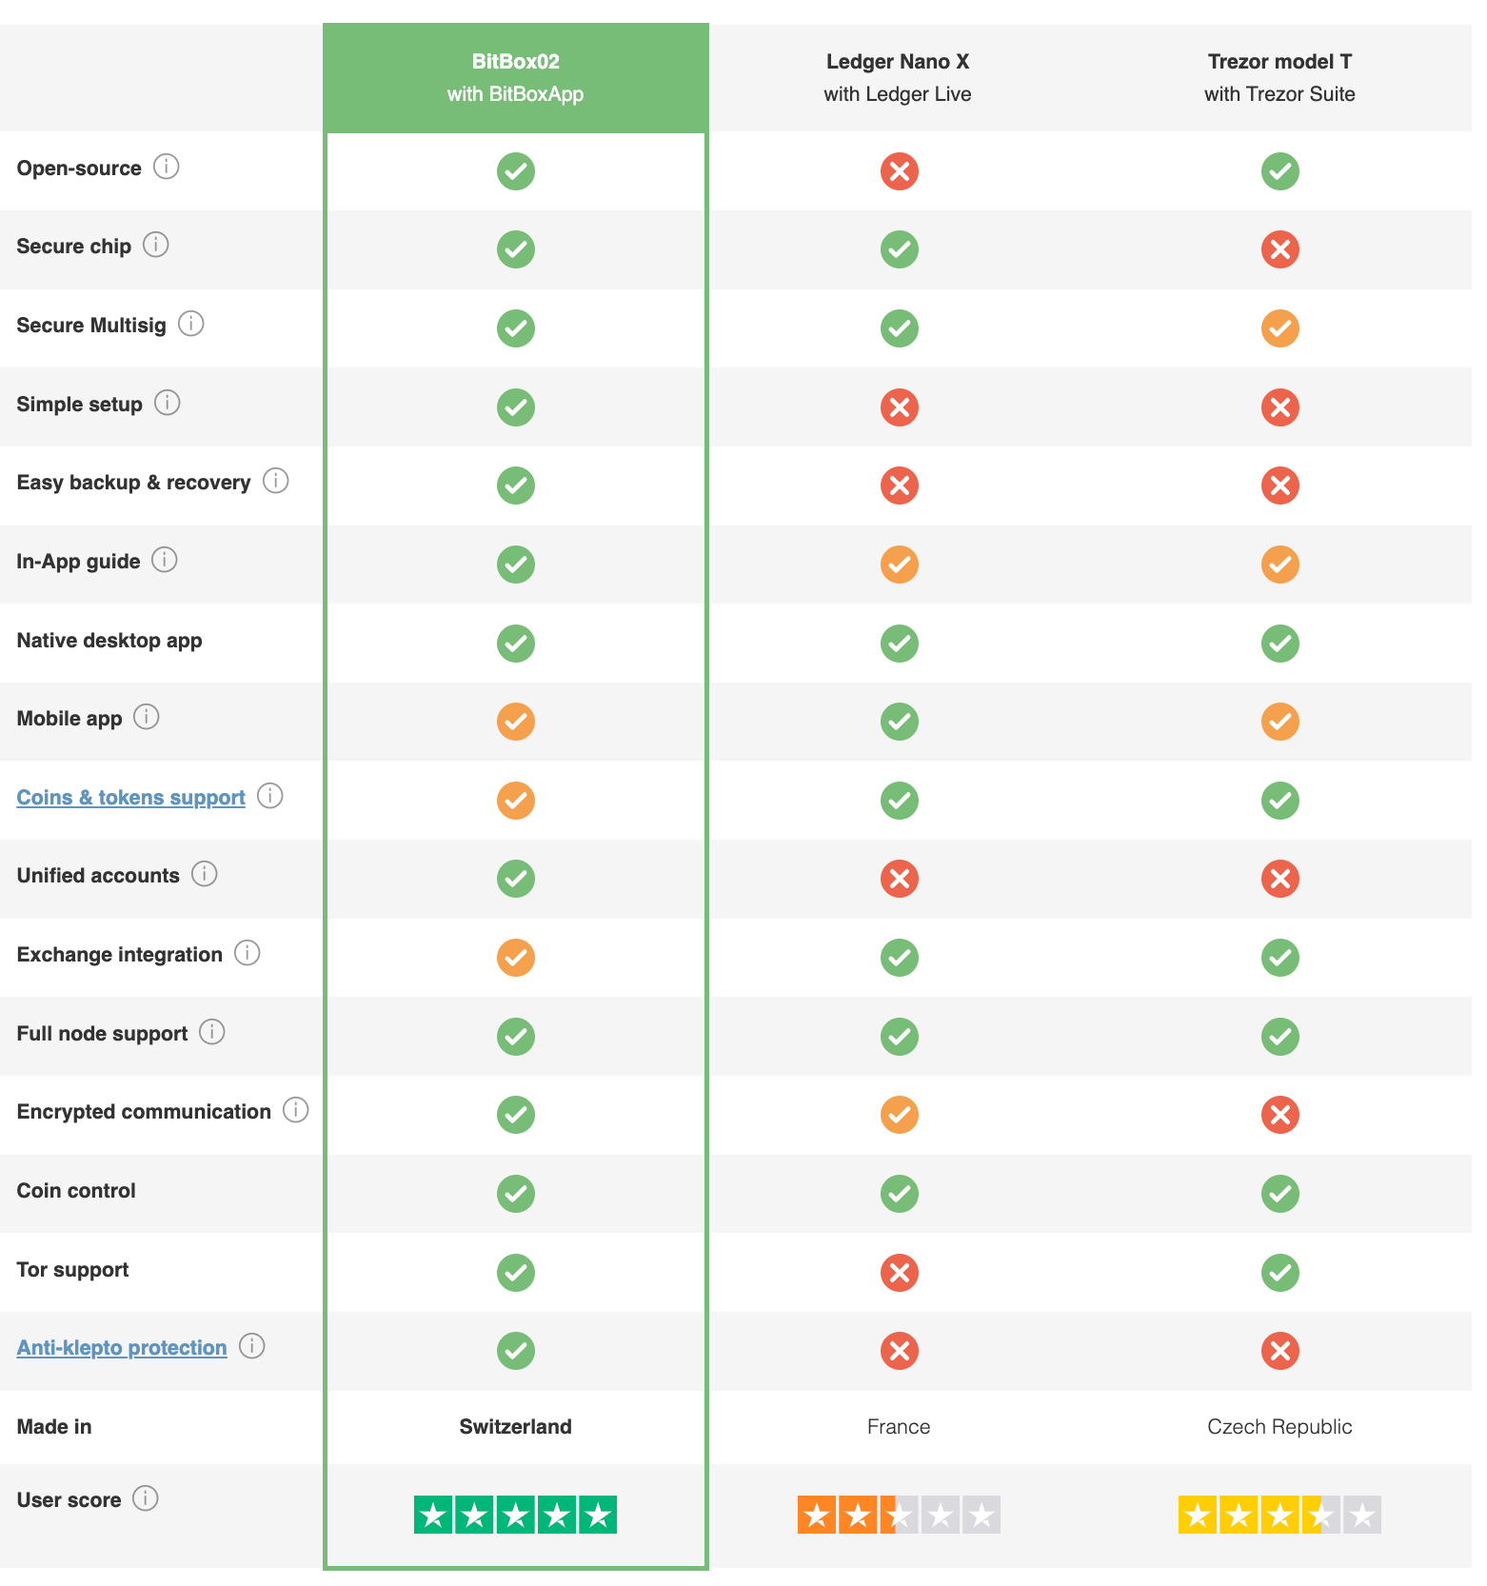The height and width of the screenshot is (1586, 1487).
Task: Open the Open-source info tooltip
Action: pyautogui.click(x=169, y=167)
